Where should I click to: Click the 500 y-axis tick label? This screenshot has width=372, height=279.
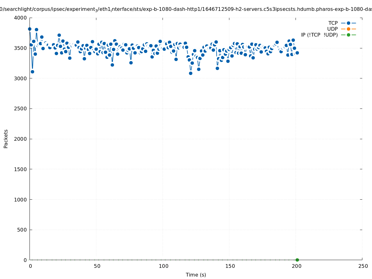(x=22, y=230)
